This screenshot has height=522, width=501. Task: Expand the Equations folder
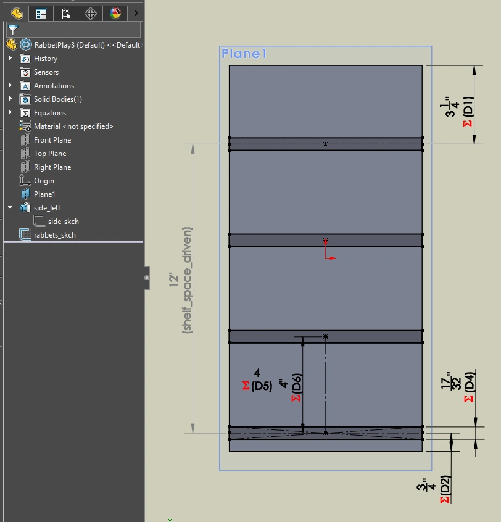pyautogui.click(x=10, y=113)
